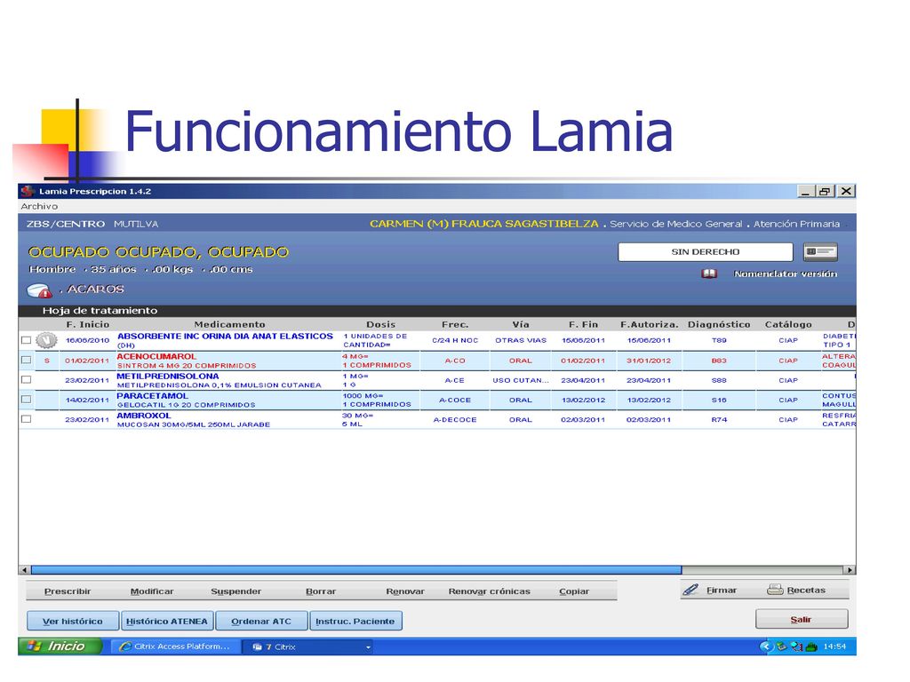
Task: Select the ACENOCUMAROL medication name
Action: coord(156,356)
